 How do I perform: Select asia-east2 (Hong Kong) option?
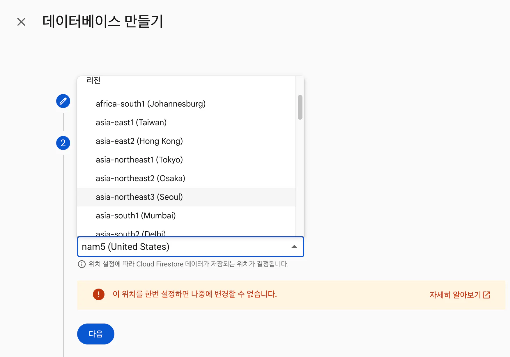point(139,141)
